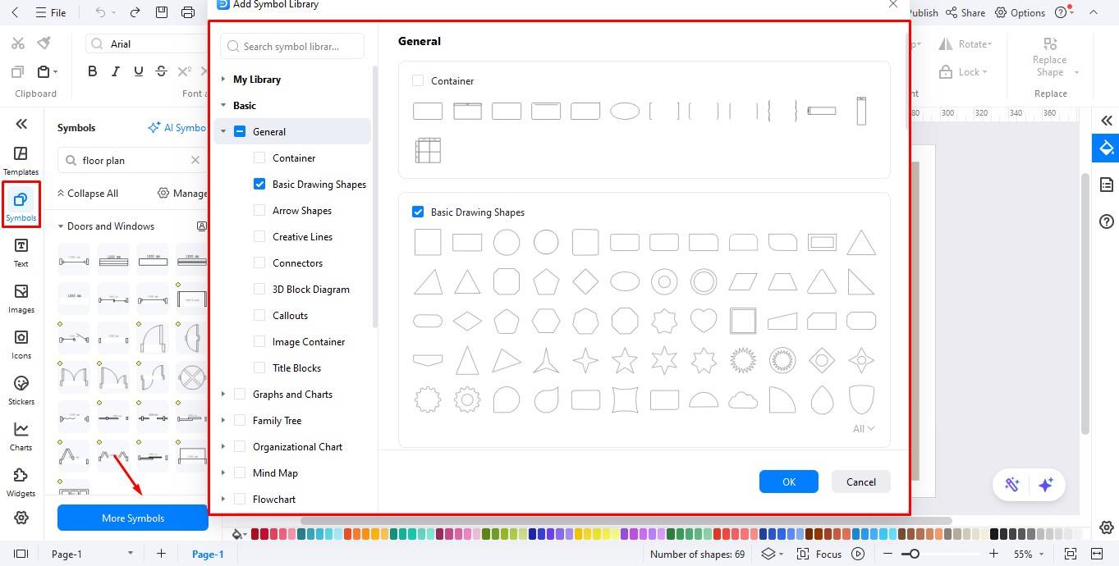Select the Text tool in sidebar
Screen dimensions: 1119x566
pyautogui.click(x=21, y=252)
